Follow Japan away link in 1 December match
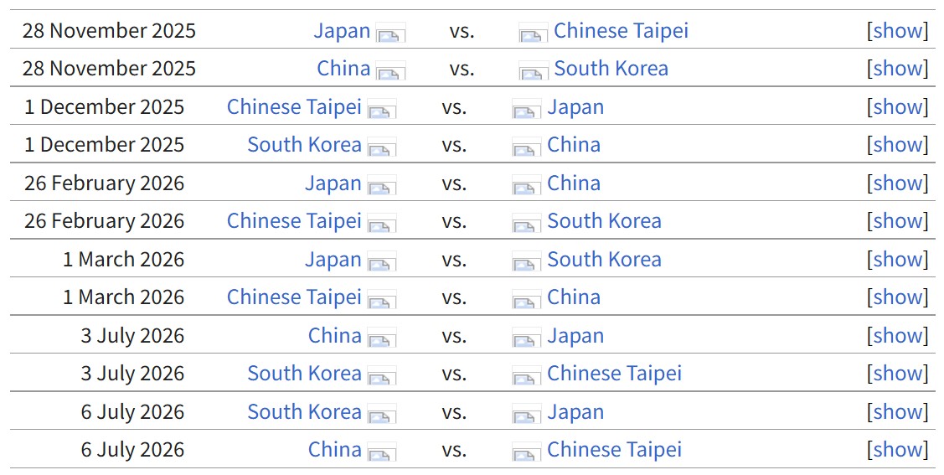The image size is (944, 475). click(x=575, y=107)
